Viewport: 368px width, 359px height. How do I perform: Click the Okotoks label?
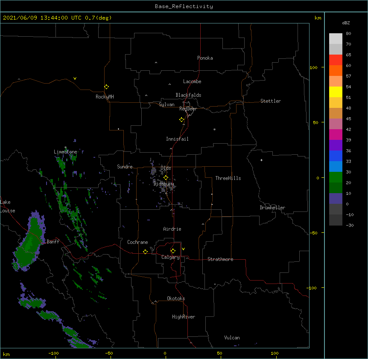pyautogui.click(x=176, y=298)
